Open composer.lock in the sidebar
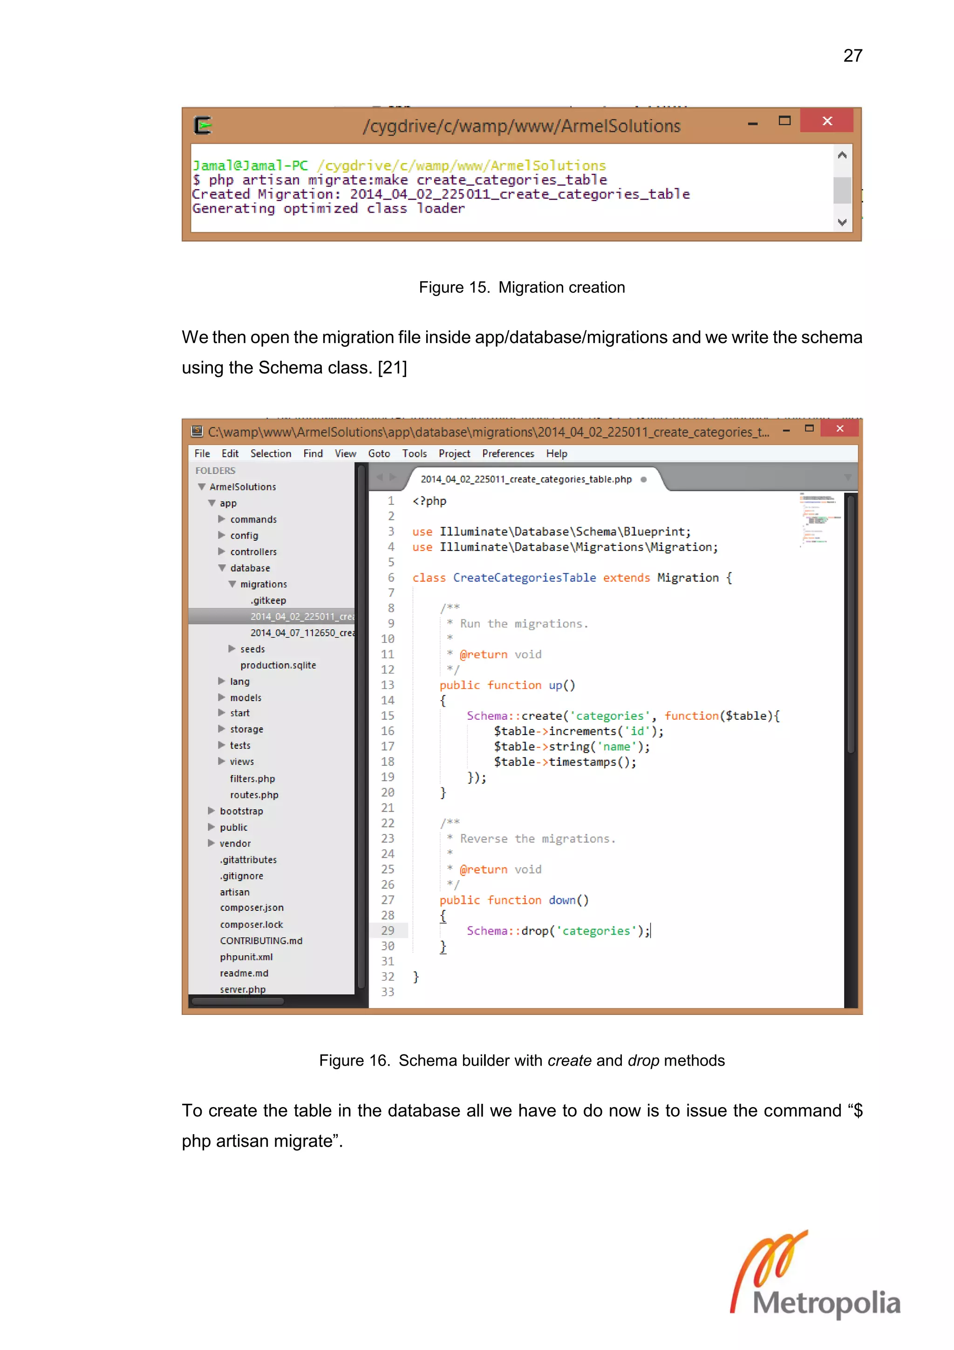The width and height of the screenshot is (954, 1350). click(x=252, y=924)
